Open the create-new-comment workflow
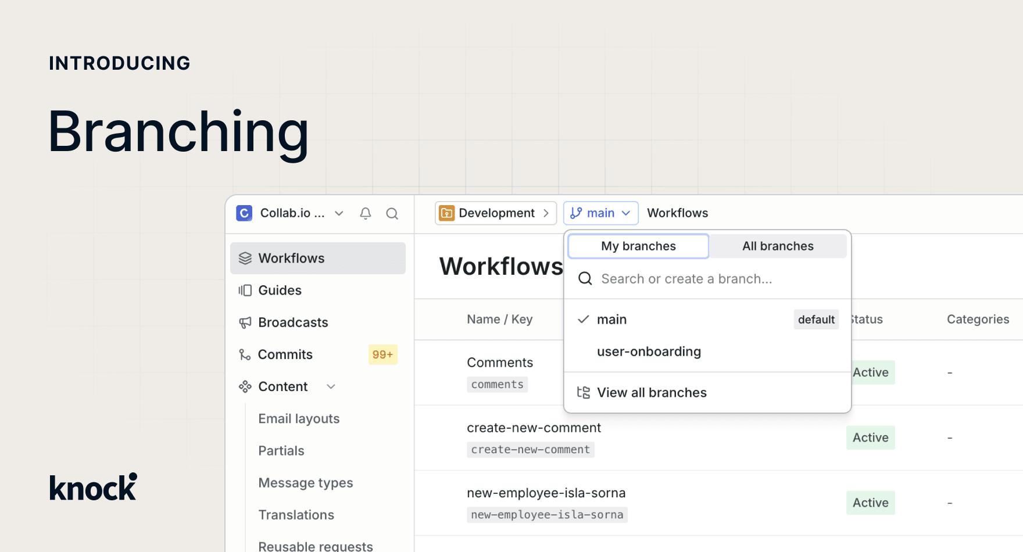1023x552 pixels. (x=534, y=428)
